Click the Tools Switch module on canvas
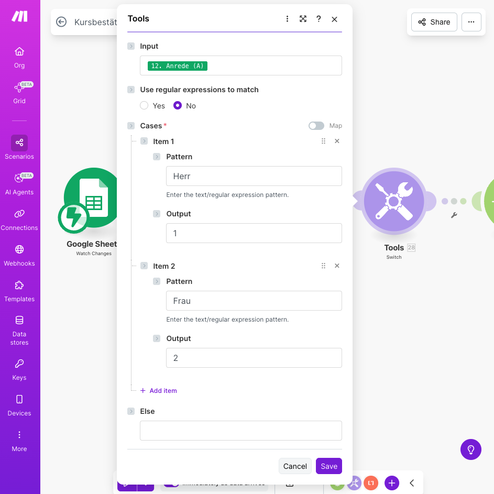Viewport: 494px width, 494px height. pyautogui.click(x=394, y=201)
